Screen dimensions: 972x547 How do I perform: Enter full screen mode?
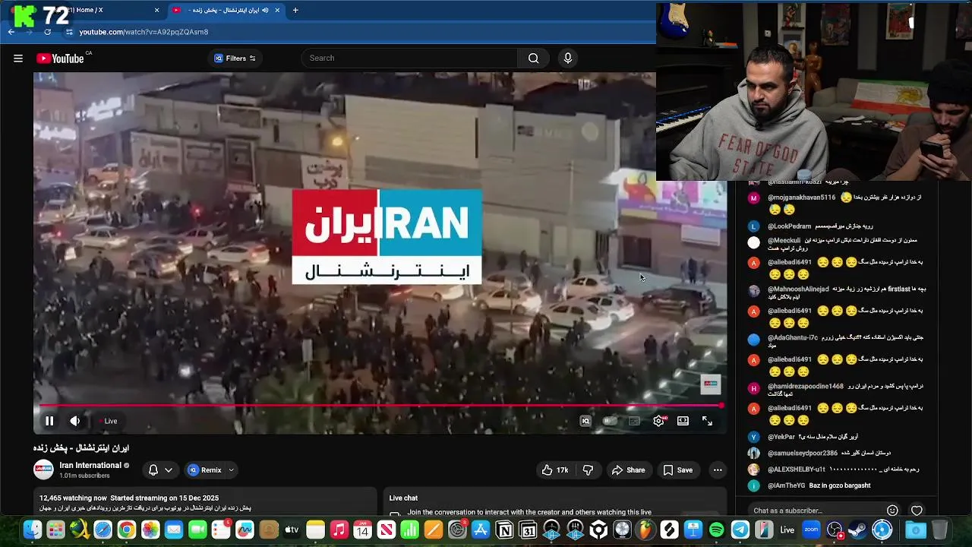click(707, 421)
